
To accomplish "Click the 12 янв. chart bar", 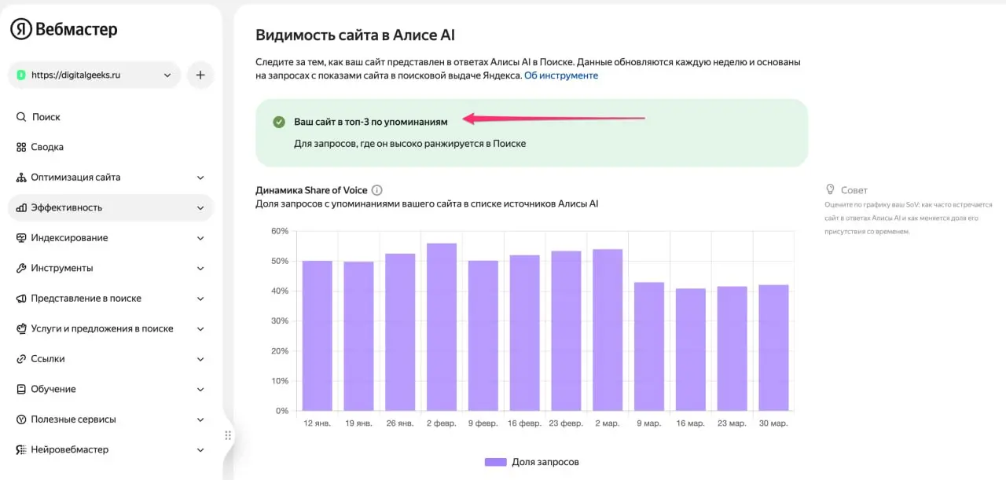I will tap(318, 335).
